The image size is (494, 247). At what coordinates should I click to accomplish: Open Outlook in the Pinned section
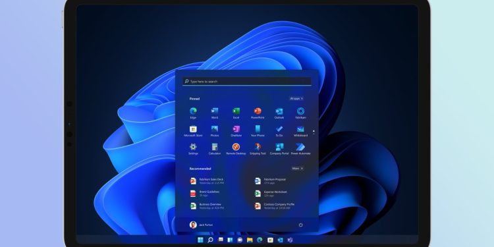click(279, 113)
